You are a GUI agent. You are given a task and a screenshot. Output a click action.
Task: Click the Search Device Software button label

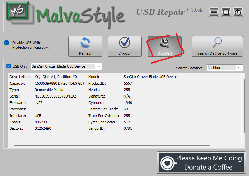point(217,53)
